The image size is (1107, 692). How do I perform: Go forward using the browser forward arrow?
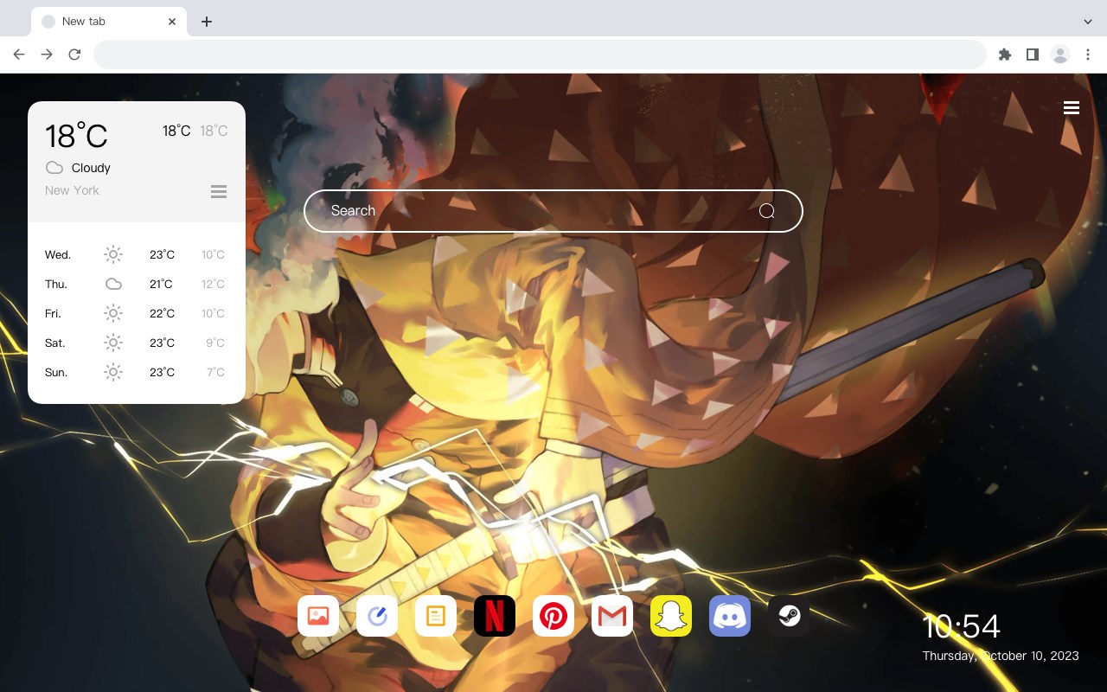pyautogui.click(x=47, y=54)
